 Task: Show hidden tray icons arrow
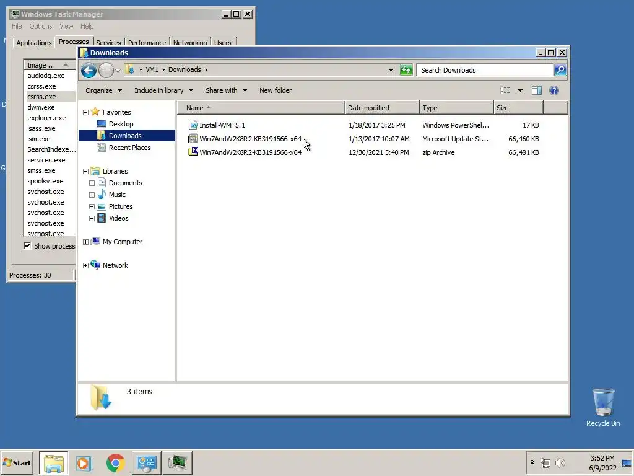pyautogui.click(x=532, y=462)
